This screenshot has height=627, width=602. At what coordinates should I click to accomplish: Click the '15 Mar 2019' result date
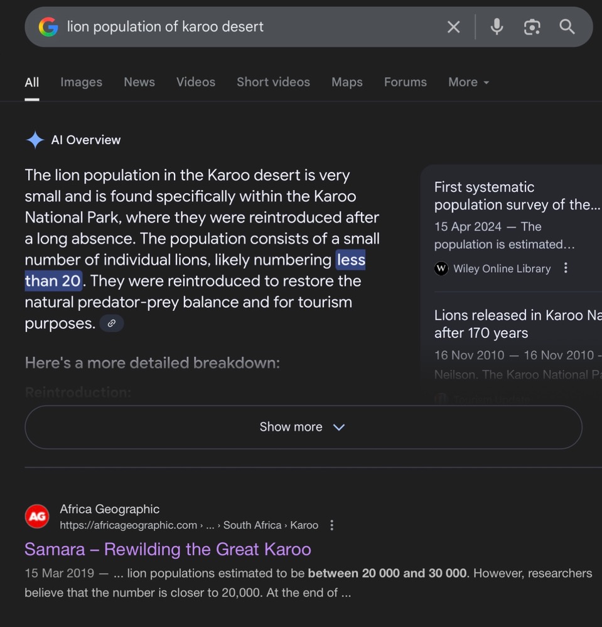[x=59, y=573]
